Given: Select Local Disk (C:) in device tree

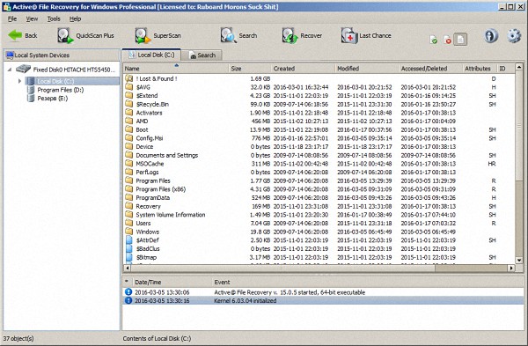Looking at the screenshot, I should [55, 81].
